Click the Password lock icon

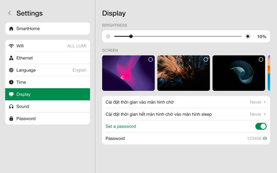click(x=11, y=119)
